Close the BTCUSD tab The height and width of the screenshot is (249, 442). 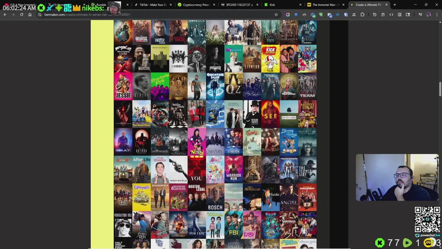[x=257, y=5]
